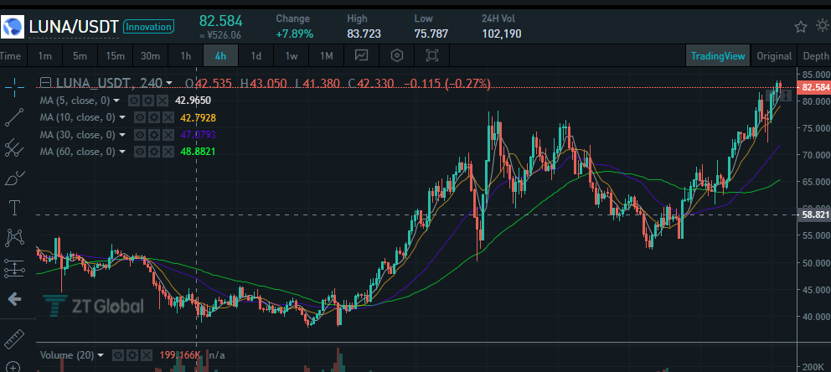The height and width of the screenshot is (372, 831).
Task: Open settings for Volume indicator
Action: (132, 354)
